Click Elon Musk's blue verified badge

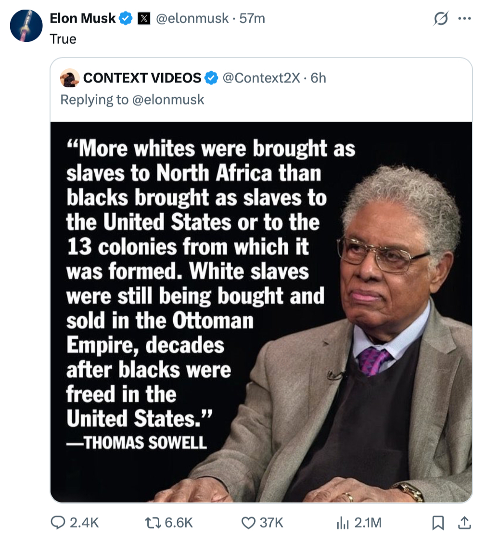(x=126, y=19)
